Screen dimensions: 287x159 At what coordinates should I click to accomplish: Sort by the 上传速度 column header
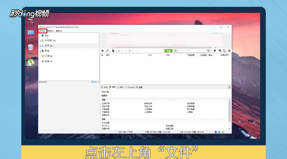(203, 55)
